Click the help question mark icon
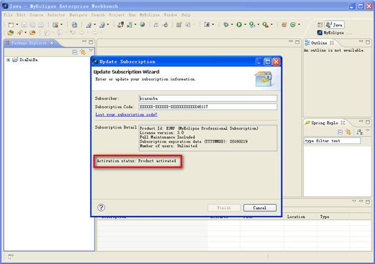The width and height of the screenshot is (375, 264). (101, 208)
